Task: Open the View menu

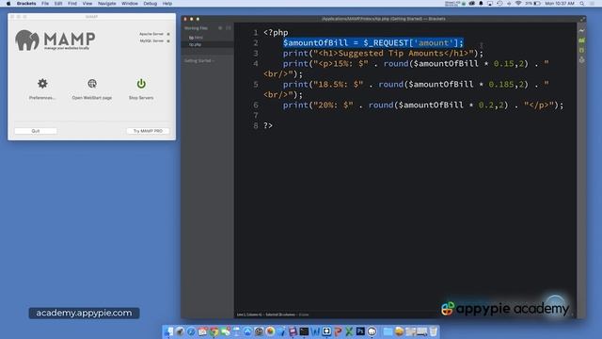Action: click(x=87, y=4)
